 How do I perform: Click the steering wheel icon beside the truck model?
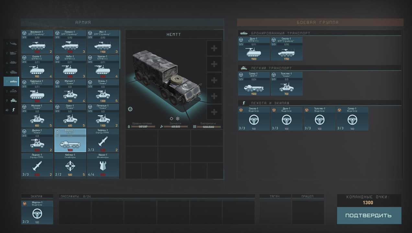130,109
